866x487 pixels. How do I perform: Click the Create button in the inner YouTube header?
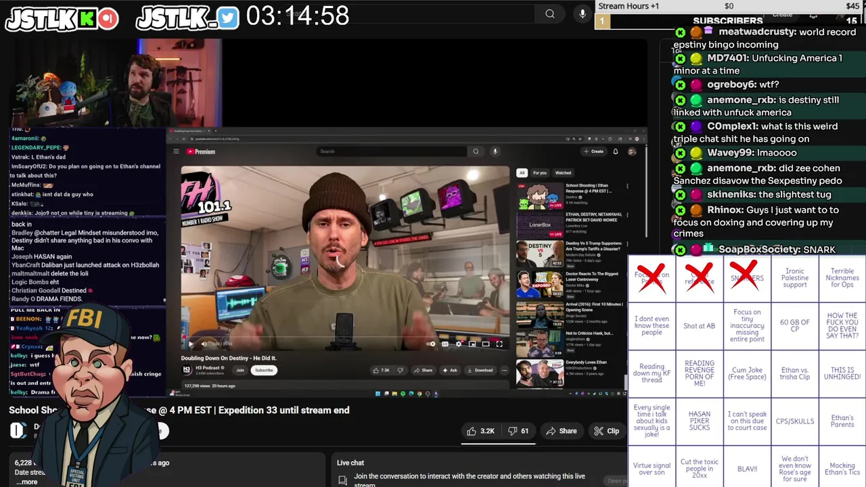[x=593, y=152]
